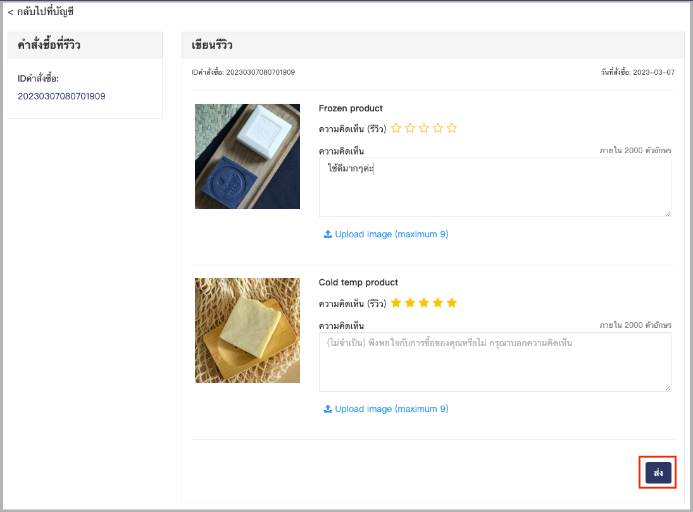Screen dimensions: 693x512
Task: Select the 'คำสั่งซื้อที่รีวิว' sidebar heading
Action: (x=49, y=45)
